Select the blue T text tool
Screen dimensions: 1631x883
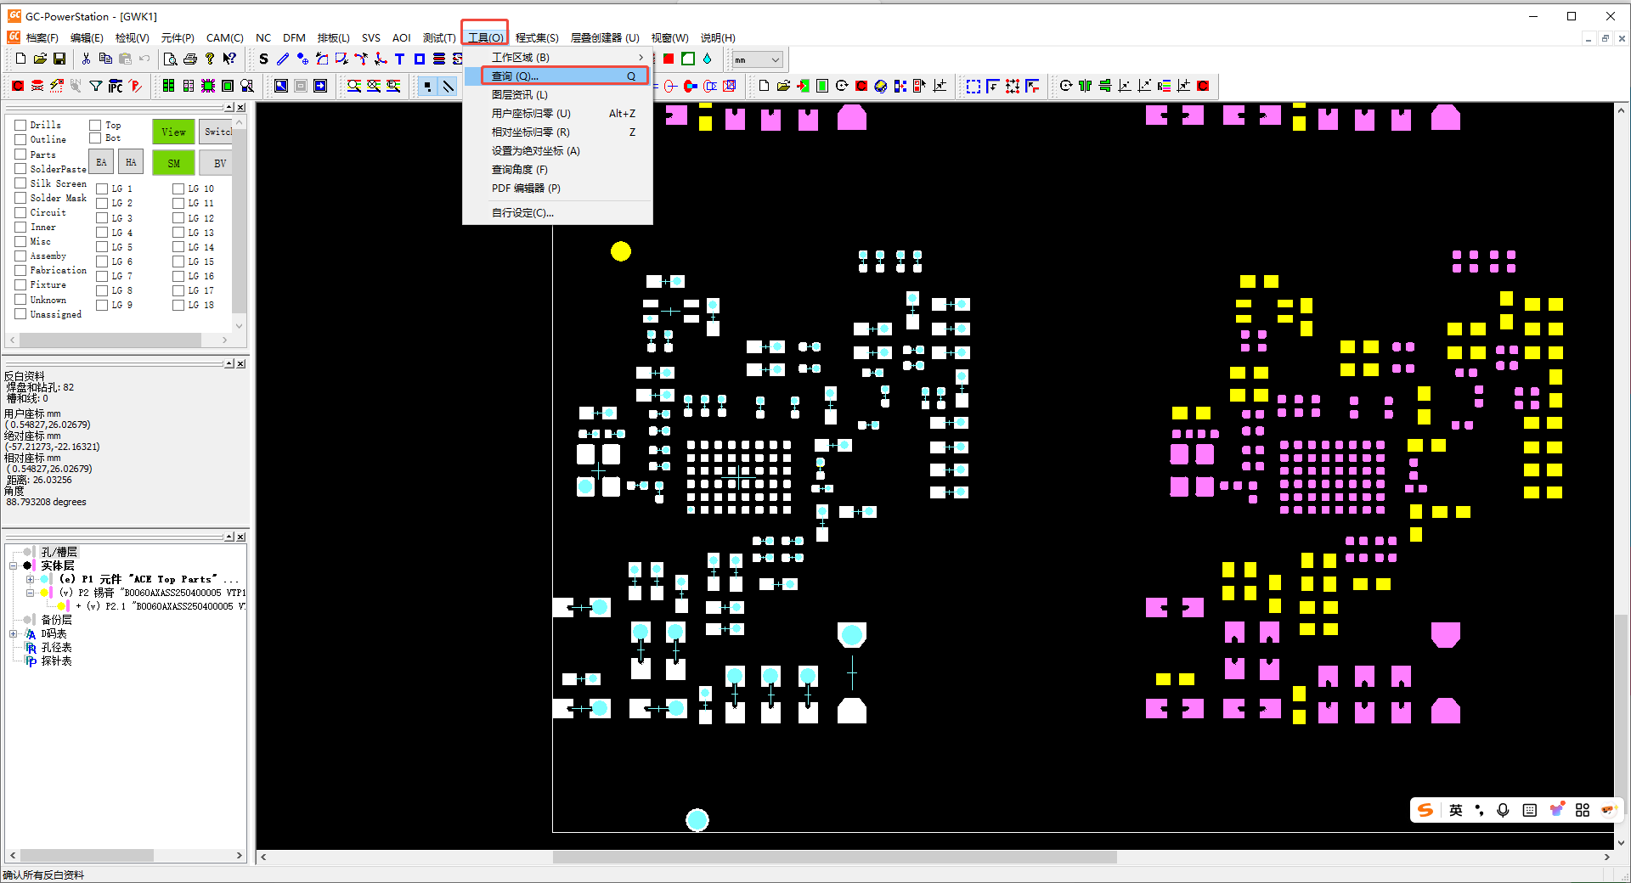399,59
